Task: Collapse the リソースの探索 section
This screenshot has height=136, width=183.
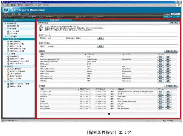Action: tap(2, 36)
